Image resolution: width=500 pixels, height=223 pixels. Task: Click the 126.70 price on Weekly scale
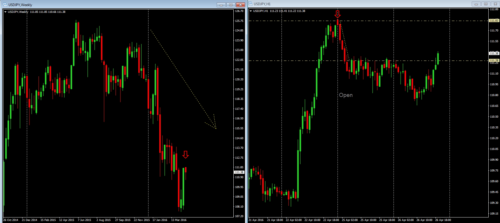(x=239, y=11)
